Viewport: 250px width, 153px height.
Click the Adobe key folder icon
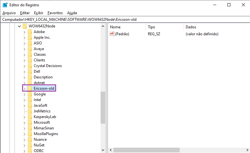click(x=30, y=32)
